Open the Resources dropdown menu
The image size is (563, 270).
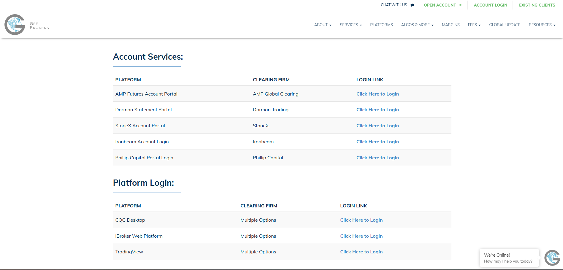[542, 25]
